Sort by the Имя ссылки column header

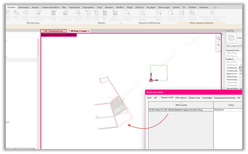tap(181, 105)
